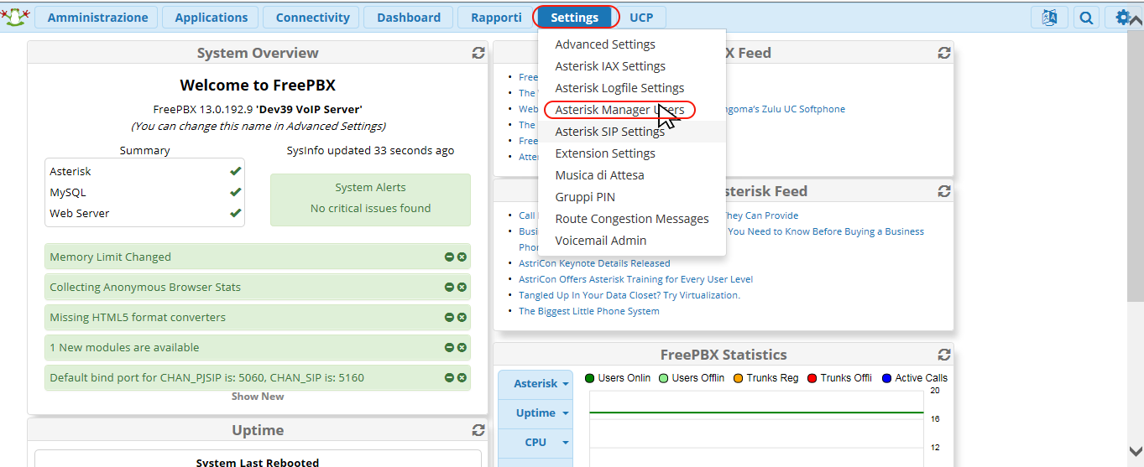Expand the Asterisk statistics dropdown
This screenshot has height=467, width=1144.
click(x=535, y=383)
